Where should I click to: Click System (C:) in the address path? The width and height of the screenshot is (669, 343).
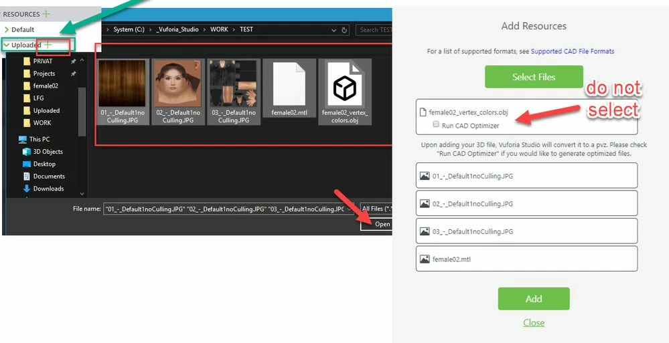129,29
